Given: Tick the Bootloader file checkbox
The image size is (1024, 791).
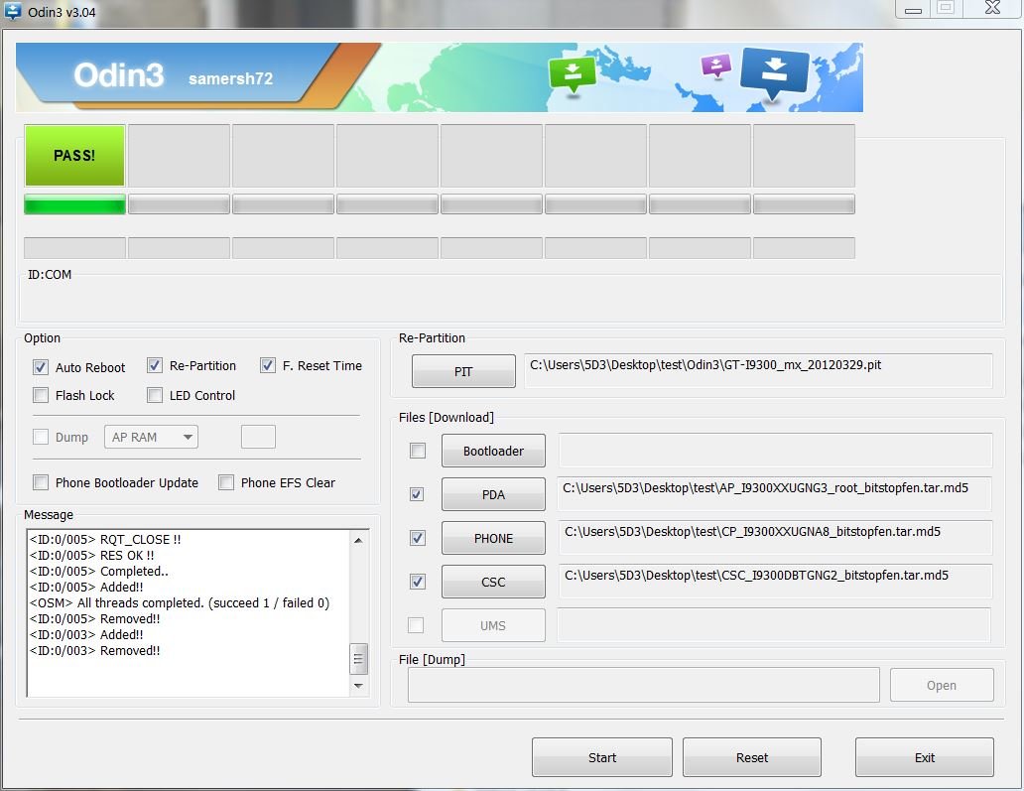Looking at the screenshot, I should pyautogui.click(x=418, y=451).
